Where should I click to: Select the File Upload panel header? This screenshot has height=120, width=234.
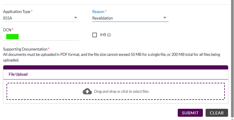[116, 74]
